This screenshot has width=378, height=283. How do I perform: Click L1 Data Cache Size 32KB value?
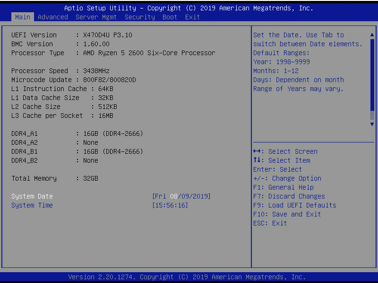(x=106, y=98)
